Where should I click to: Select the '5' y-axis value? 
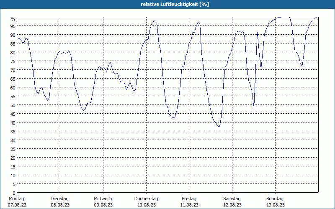[14, 184]
